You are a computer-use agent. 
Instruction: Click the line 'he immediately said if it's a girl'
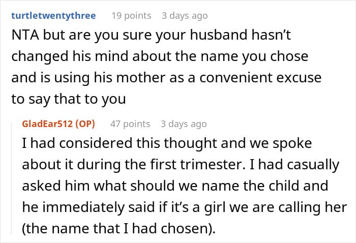click(185, 207)
